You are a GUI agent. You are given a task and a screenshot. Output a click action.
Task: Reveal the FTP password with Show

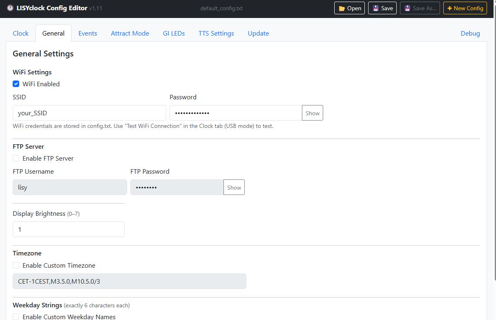coord(234,188)
